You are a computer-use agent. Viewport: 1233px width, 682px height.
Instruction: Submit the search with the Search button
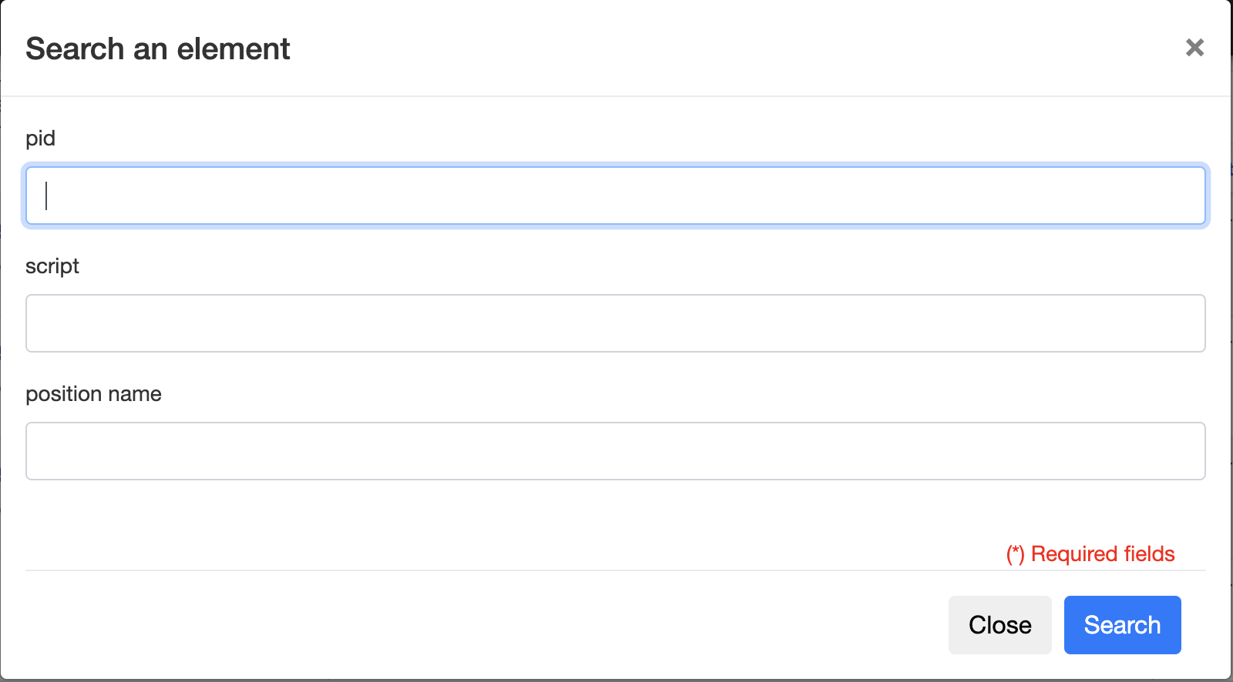coord(1122,625)
